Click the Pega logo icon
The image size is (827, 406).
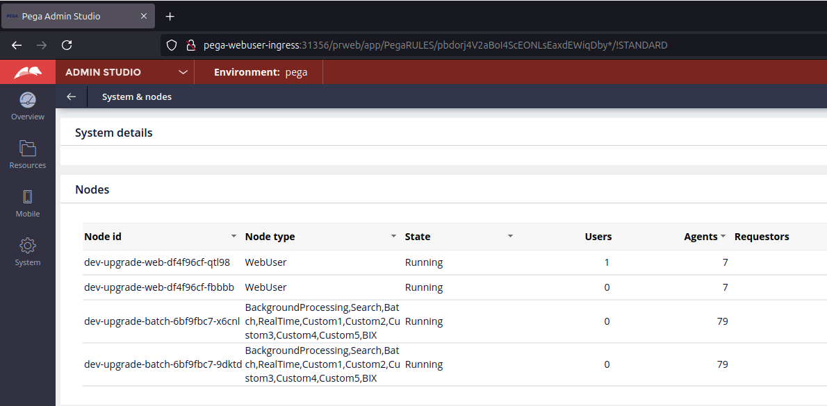[28, 72]
